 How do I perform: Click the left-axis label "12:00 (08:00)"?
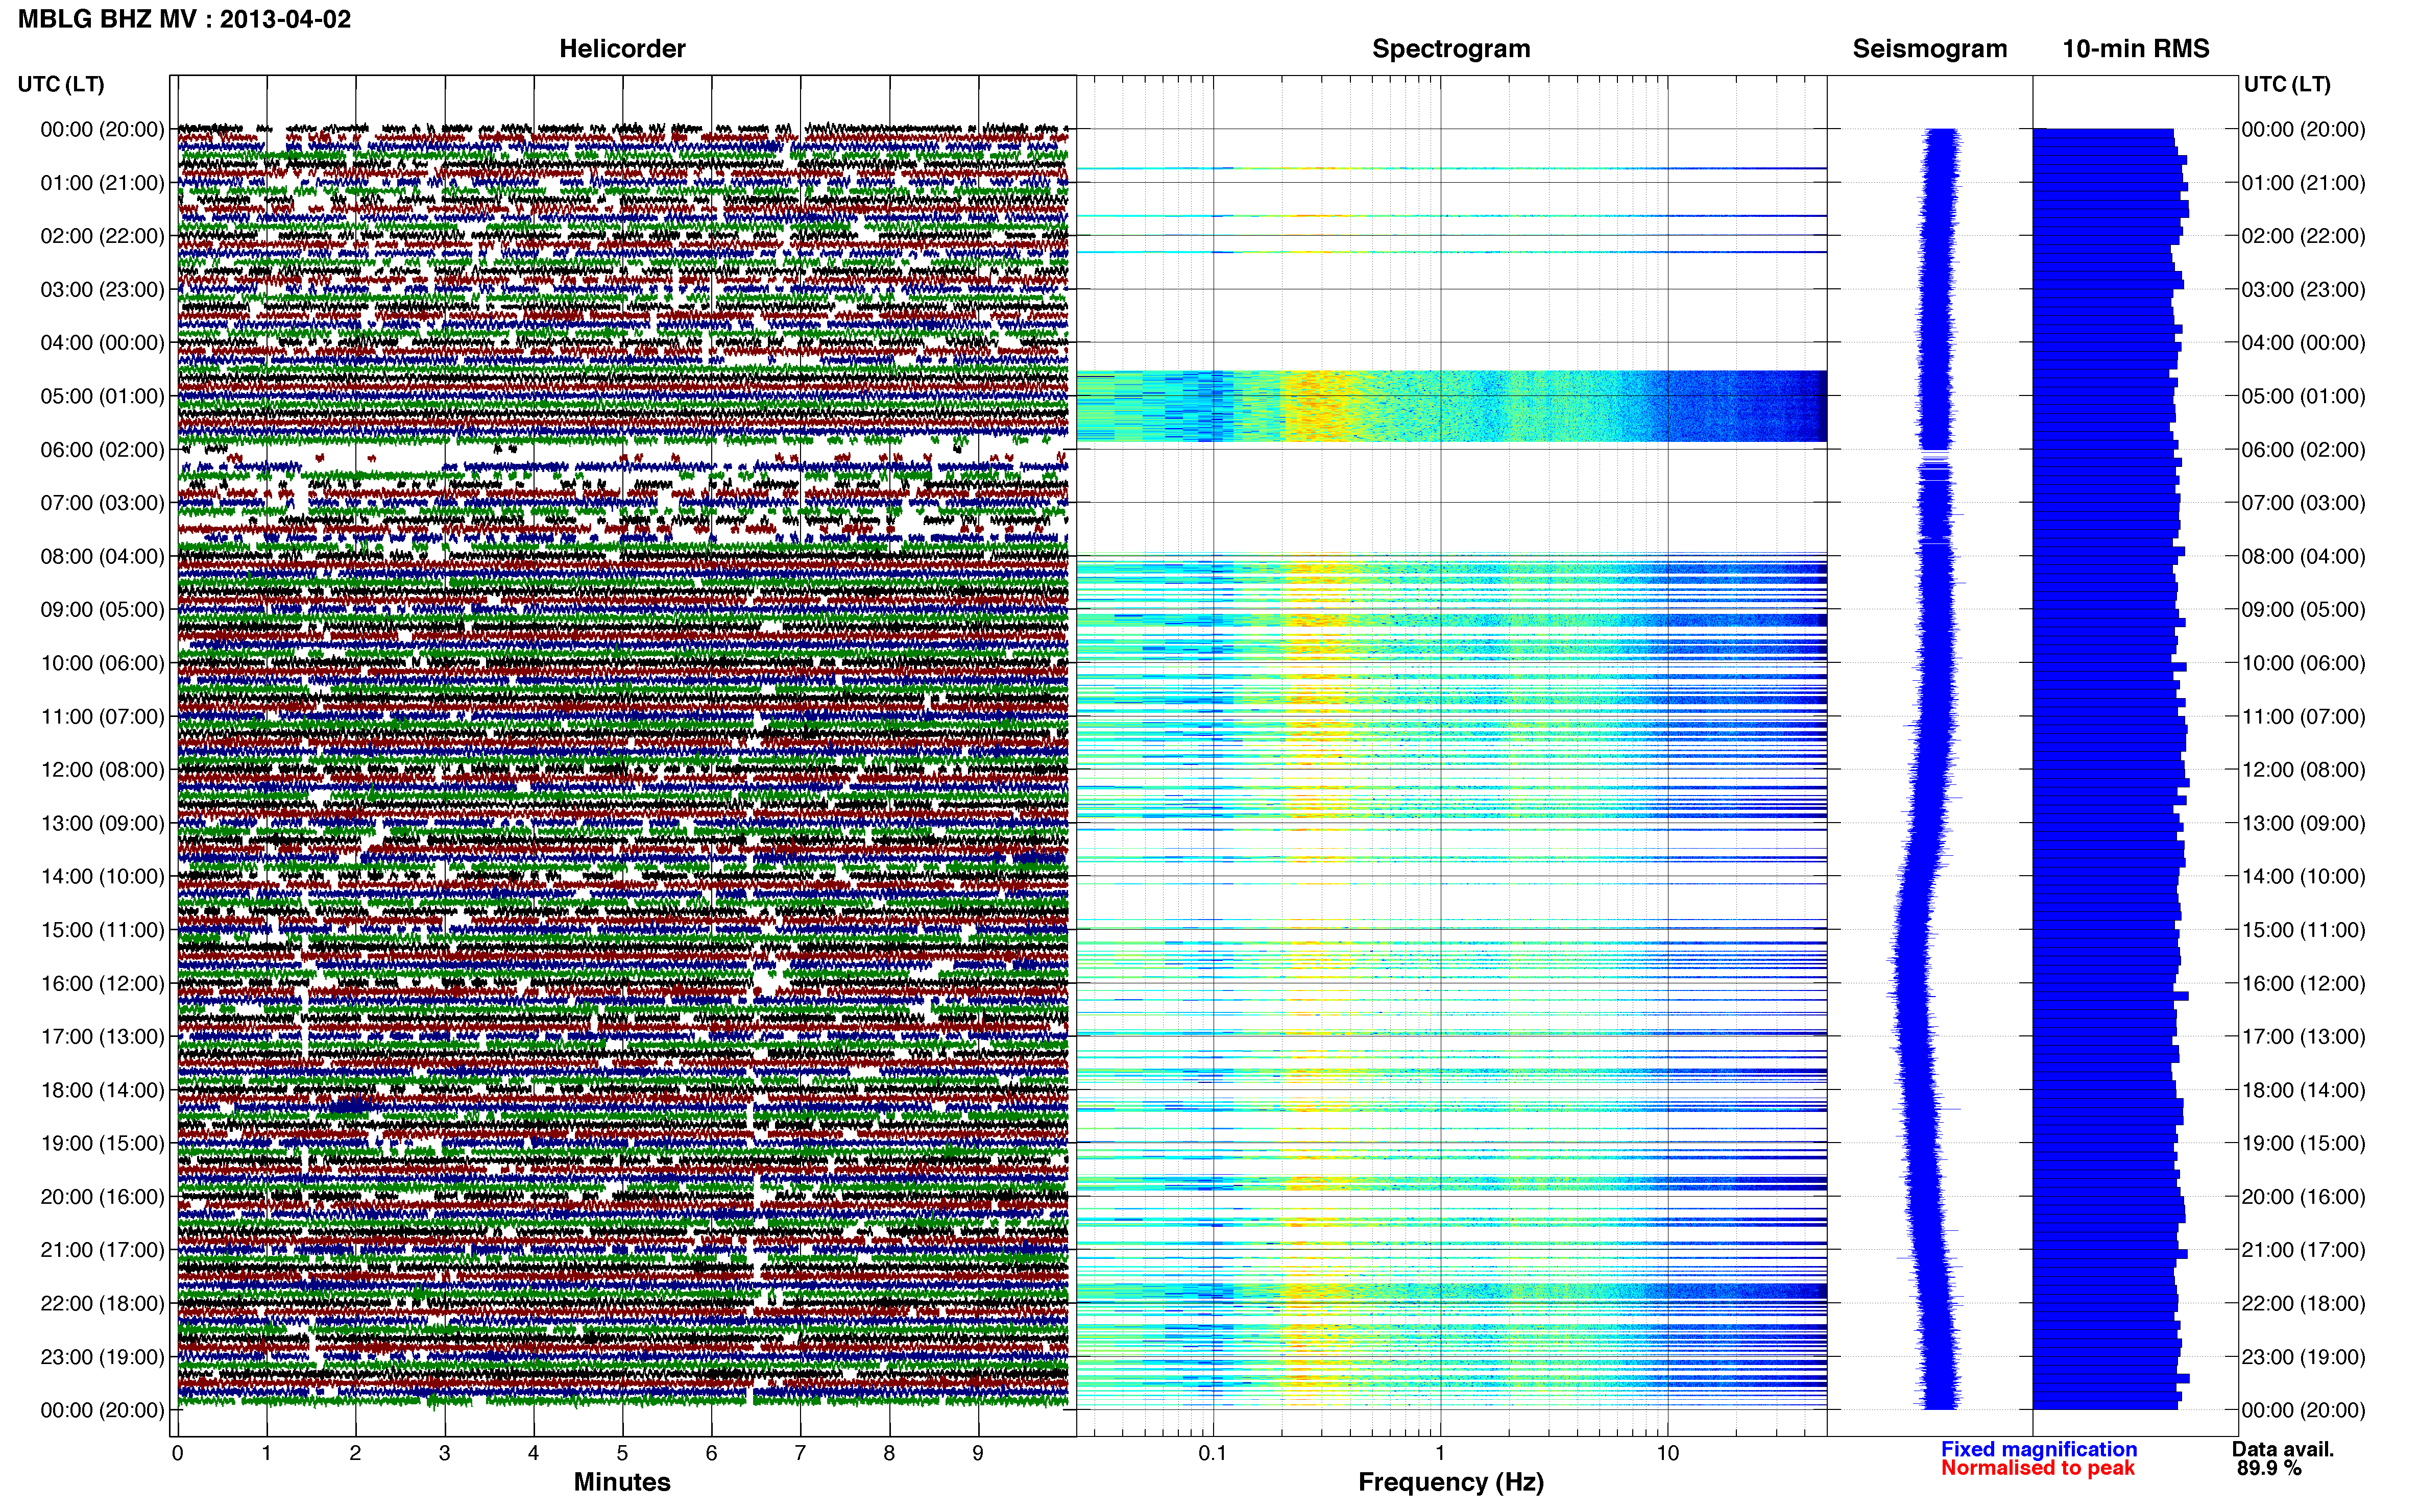102,770
